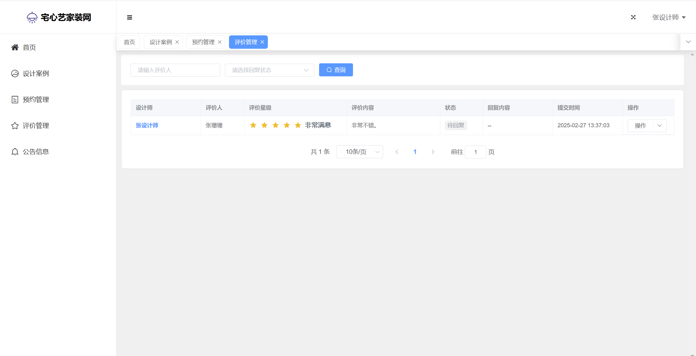
Task: Switch to the 首页 tab
Action: (x=129, y=42)
